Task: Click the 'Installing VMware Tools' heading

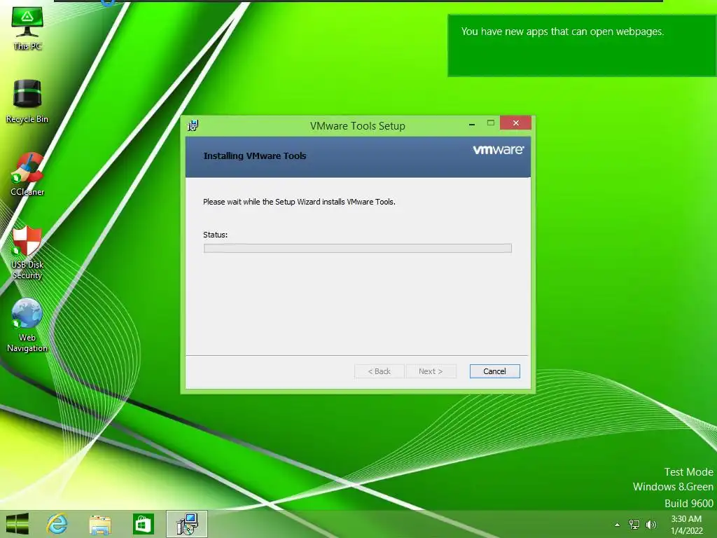Action: click(255, 156)
